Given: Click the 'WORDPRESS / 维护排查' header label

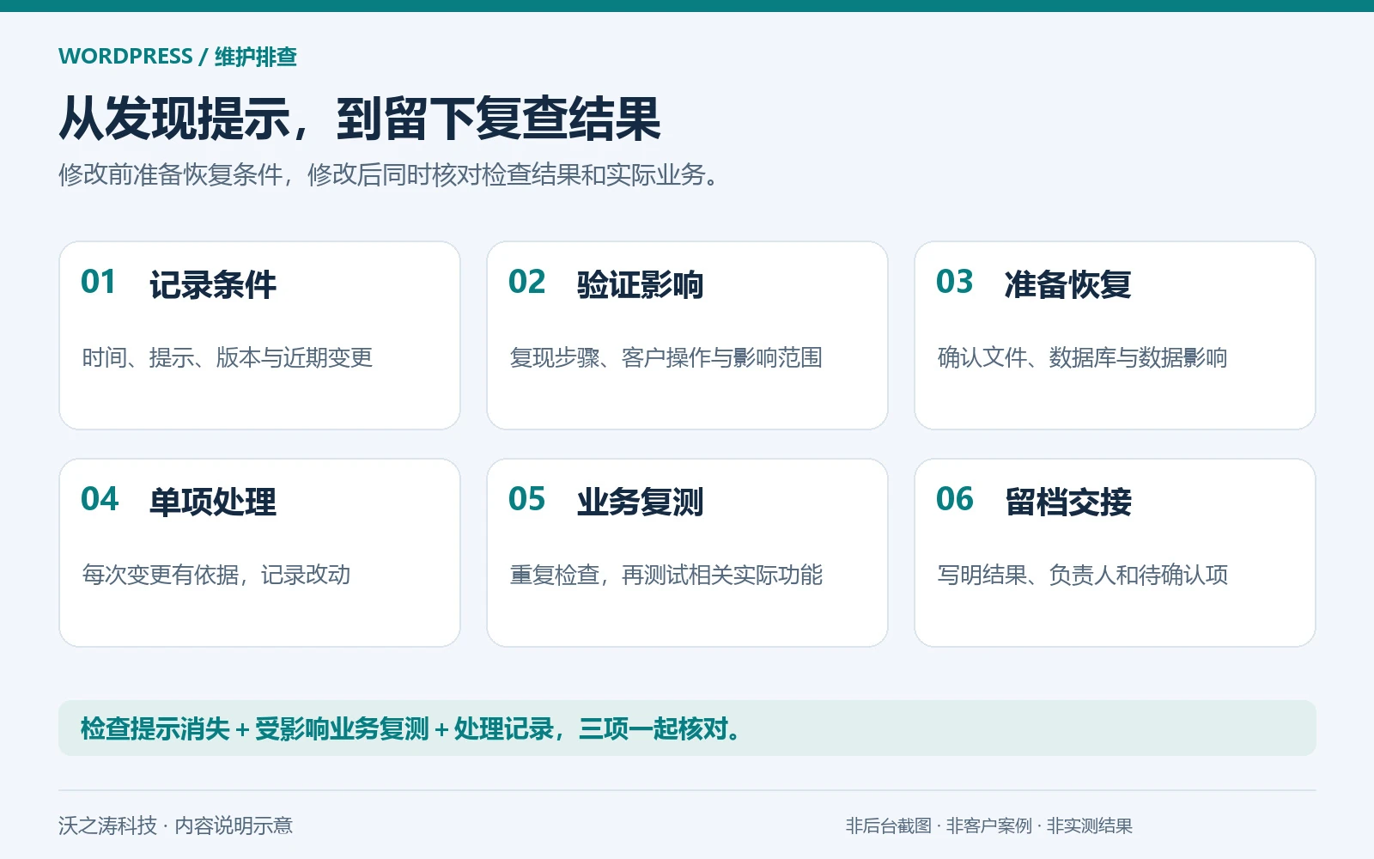Looking at the screenshot, I should click(178, 57).
